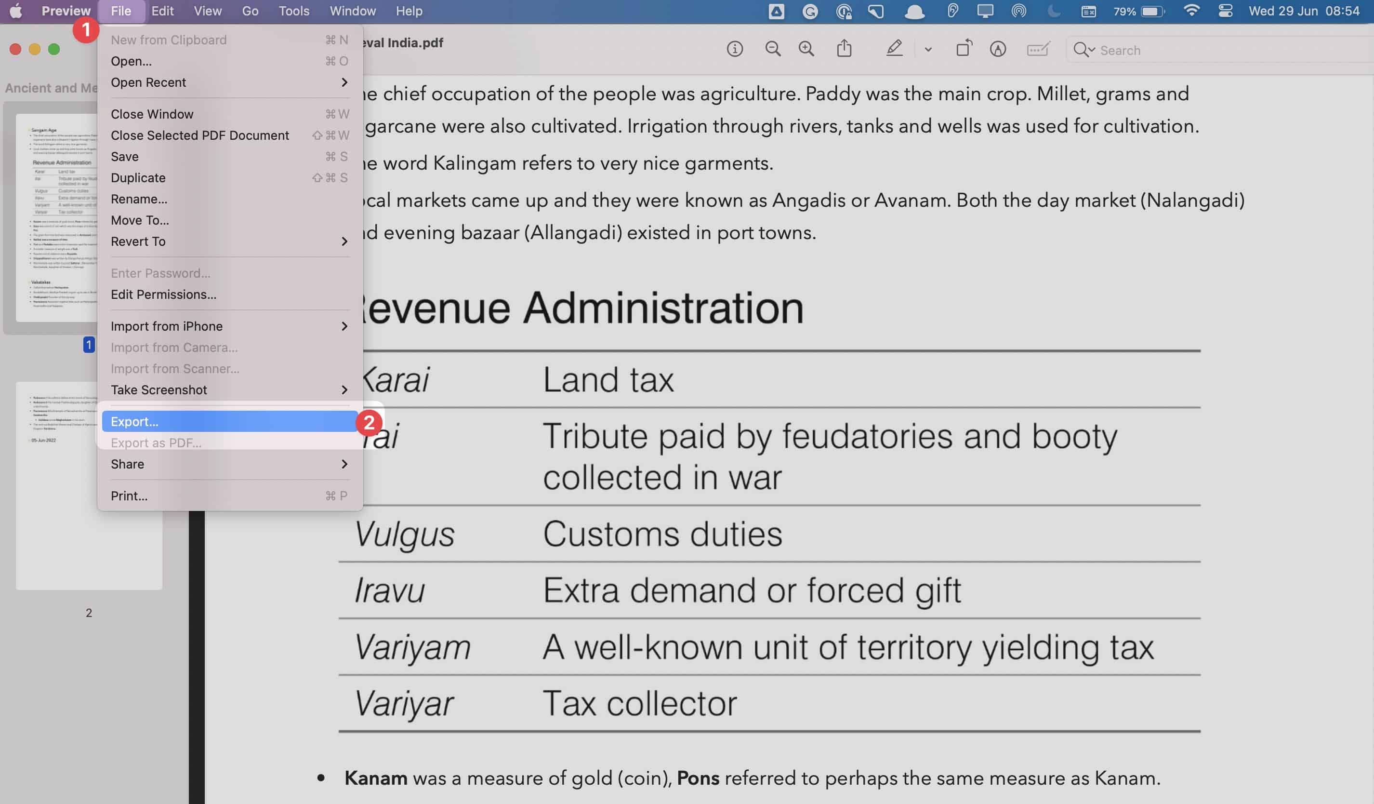The height and width of the screenshot is (804, 1374).
Task: Click the Zoom Out magnifier icon
Action: tap(773, 49)
